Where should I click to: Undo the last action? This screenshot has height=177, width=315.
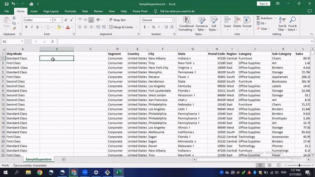[13, 4]
